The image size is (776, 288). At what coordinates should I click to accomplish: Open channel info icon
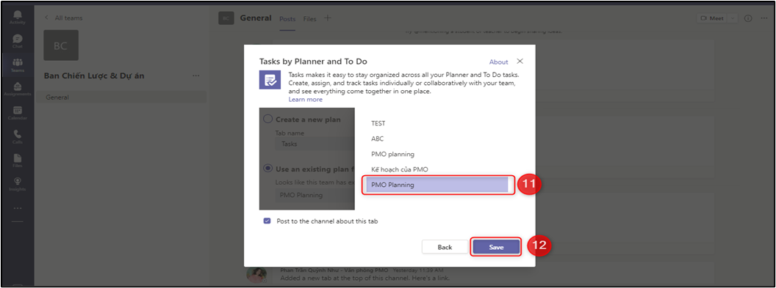point(748,18)
